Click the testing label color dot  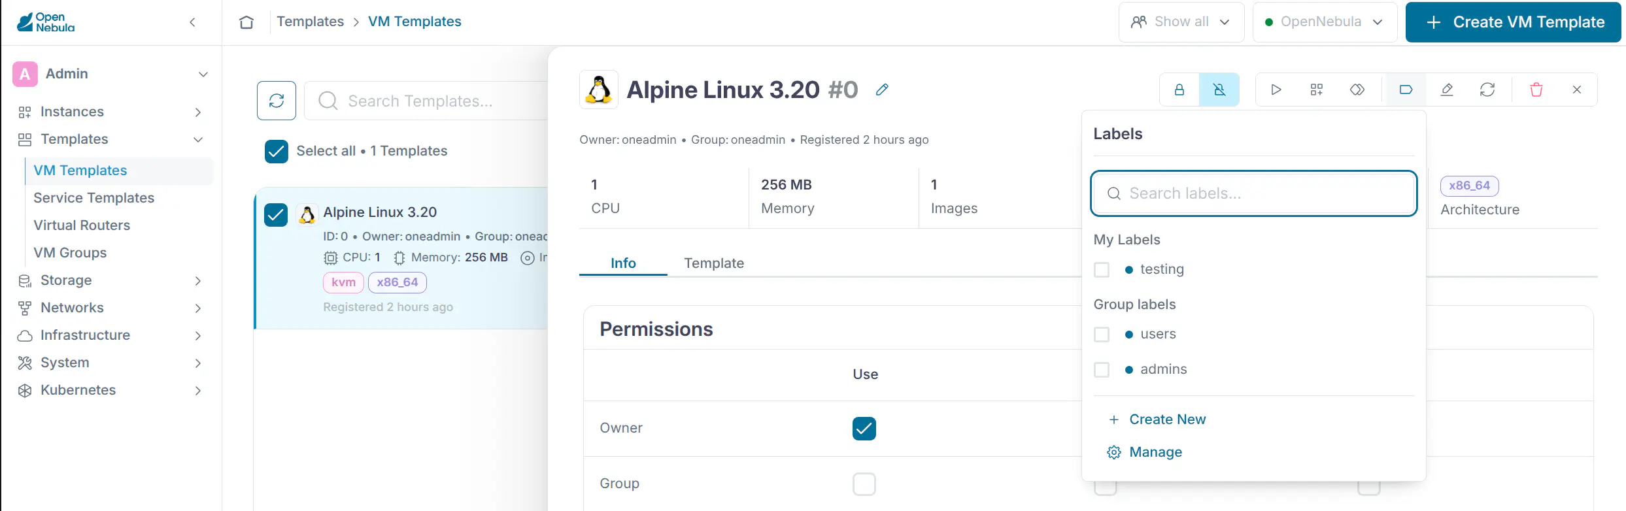(x=1128, y=269)
